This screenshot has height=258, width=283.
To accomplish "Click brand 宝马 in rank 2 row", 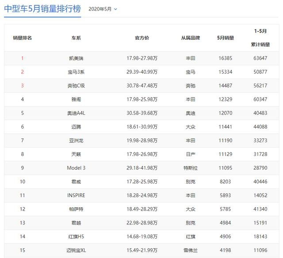I will point(191,72).
